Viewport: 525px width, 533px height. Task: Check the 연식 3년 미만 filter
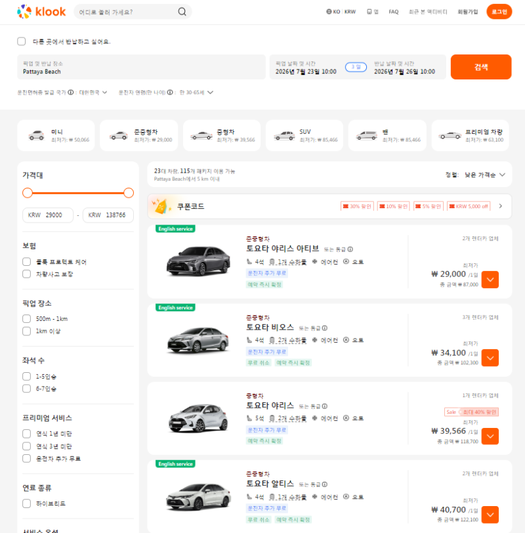click(x=26, y=446)
